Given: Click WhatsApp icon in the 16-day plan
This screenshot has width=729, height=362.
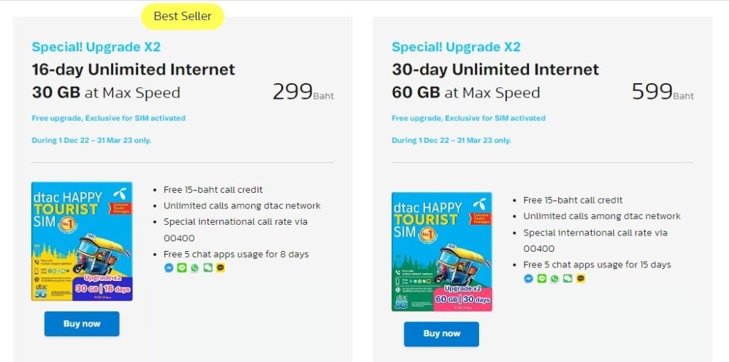Looking at the screenshot, I should 194,268.
